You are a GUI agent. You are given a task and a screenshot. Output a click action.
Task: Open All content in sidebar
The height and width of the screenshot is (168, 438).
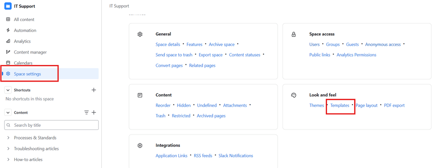(x=24, y=20)
